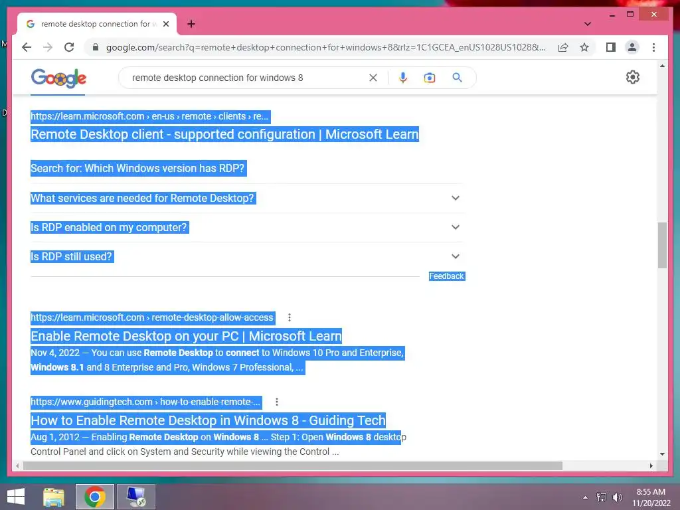This screenshot has width=680, height=510.
Task: Click the Chrome taskbar icon
Action: click(x=95, y=497)
